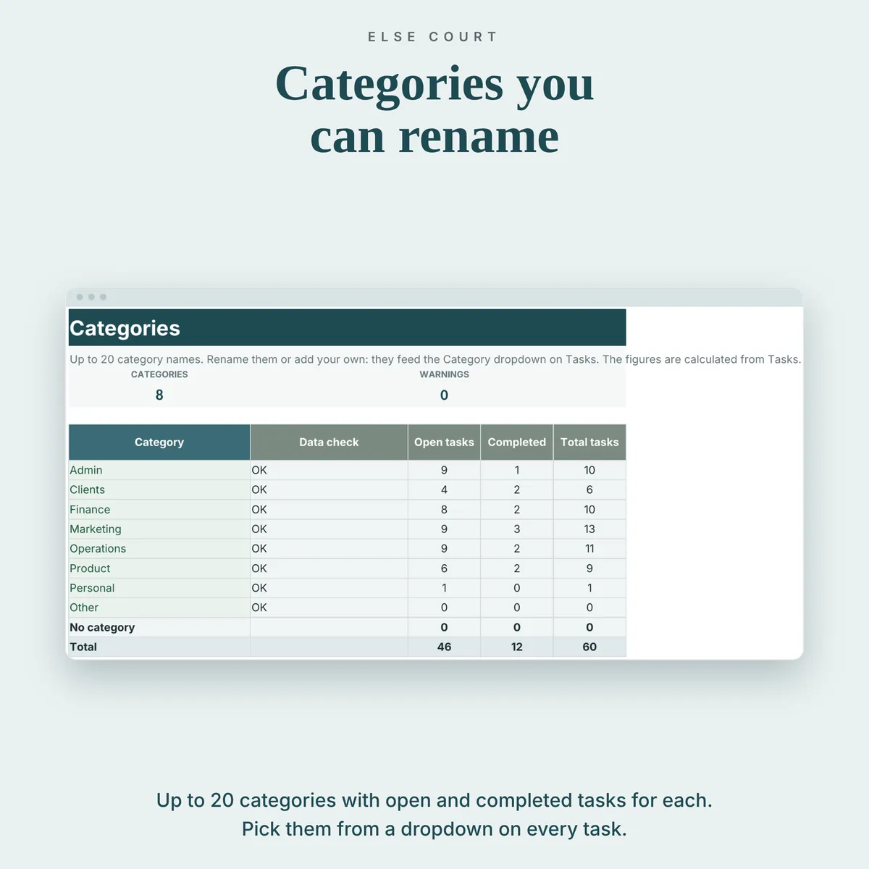Click Clients' open tasks value 4

444,490
